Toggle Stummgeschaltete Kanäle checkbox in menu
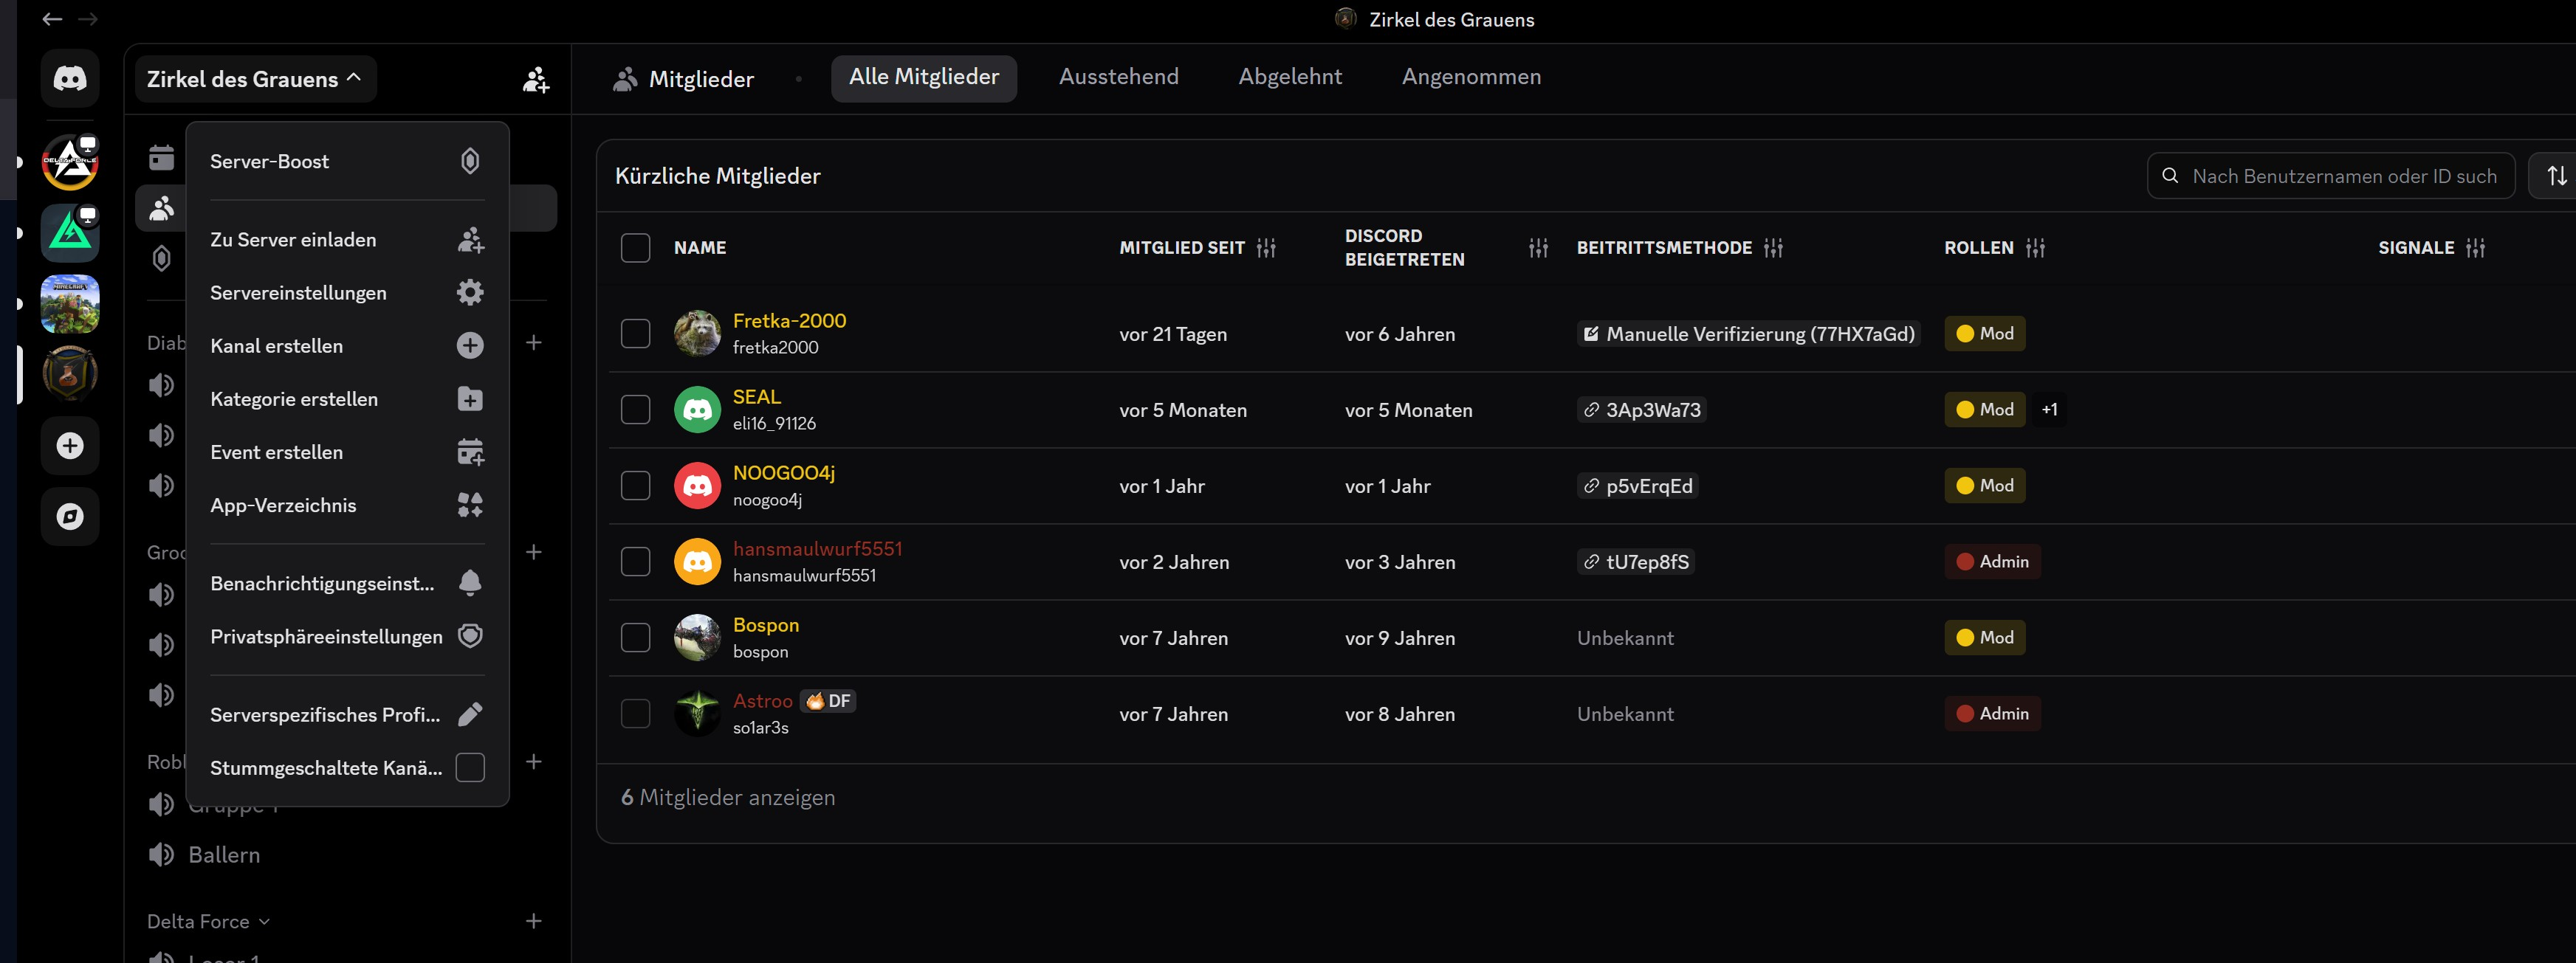2576x963 pixels. (470, 767)
